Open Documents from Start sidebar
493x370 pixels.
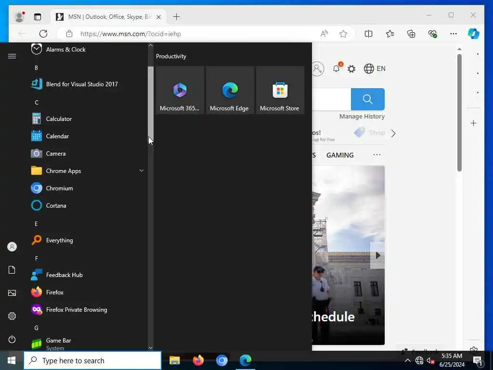pyautogui.click(x=12, y=270)
